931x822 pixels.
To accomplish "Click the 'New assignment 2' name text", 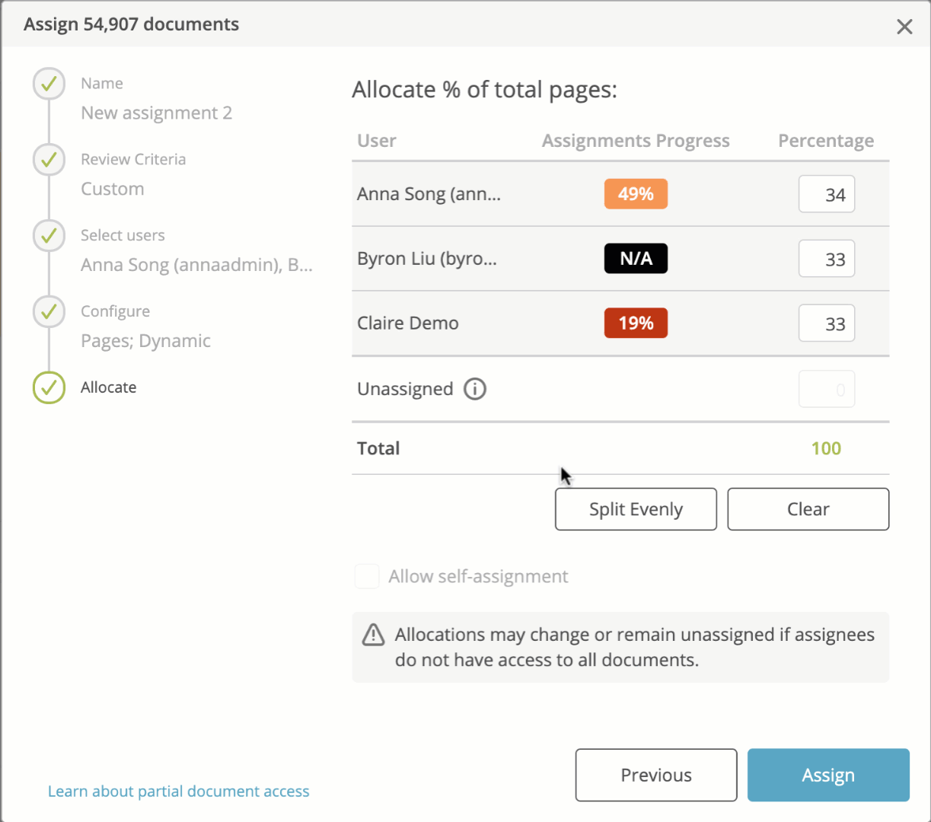I will pyautogui.click(x=156, y=113).
